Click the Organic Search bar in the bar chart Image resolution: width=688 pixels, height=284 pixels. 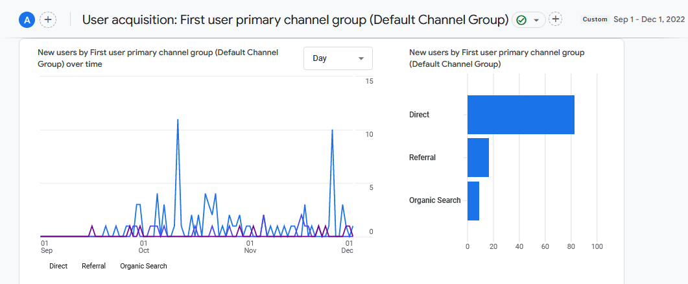[x=473, y=200]
